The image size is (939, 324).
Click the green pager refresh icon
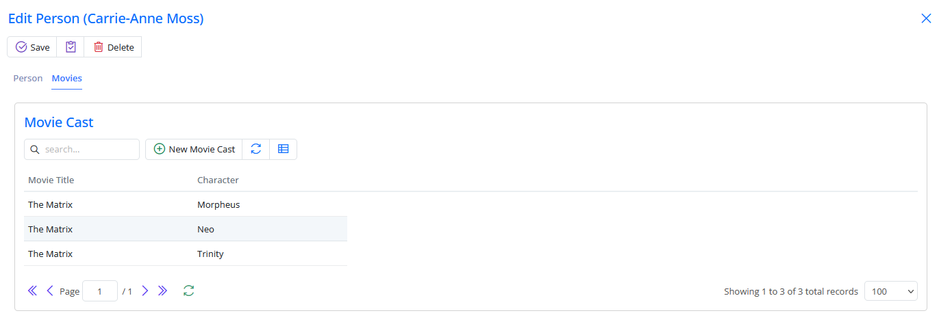pos(189,291)
